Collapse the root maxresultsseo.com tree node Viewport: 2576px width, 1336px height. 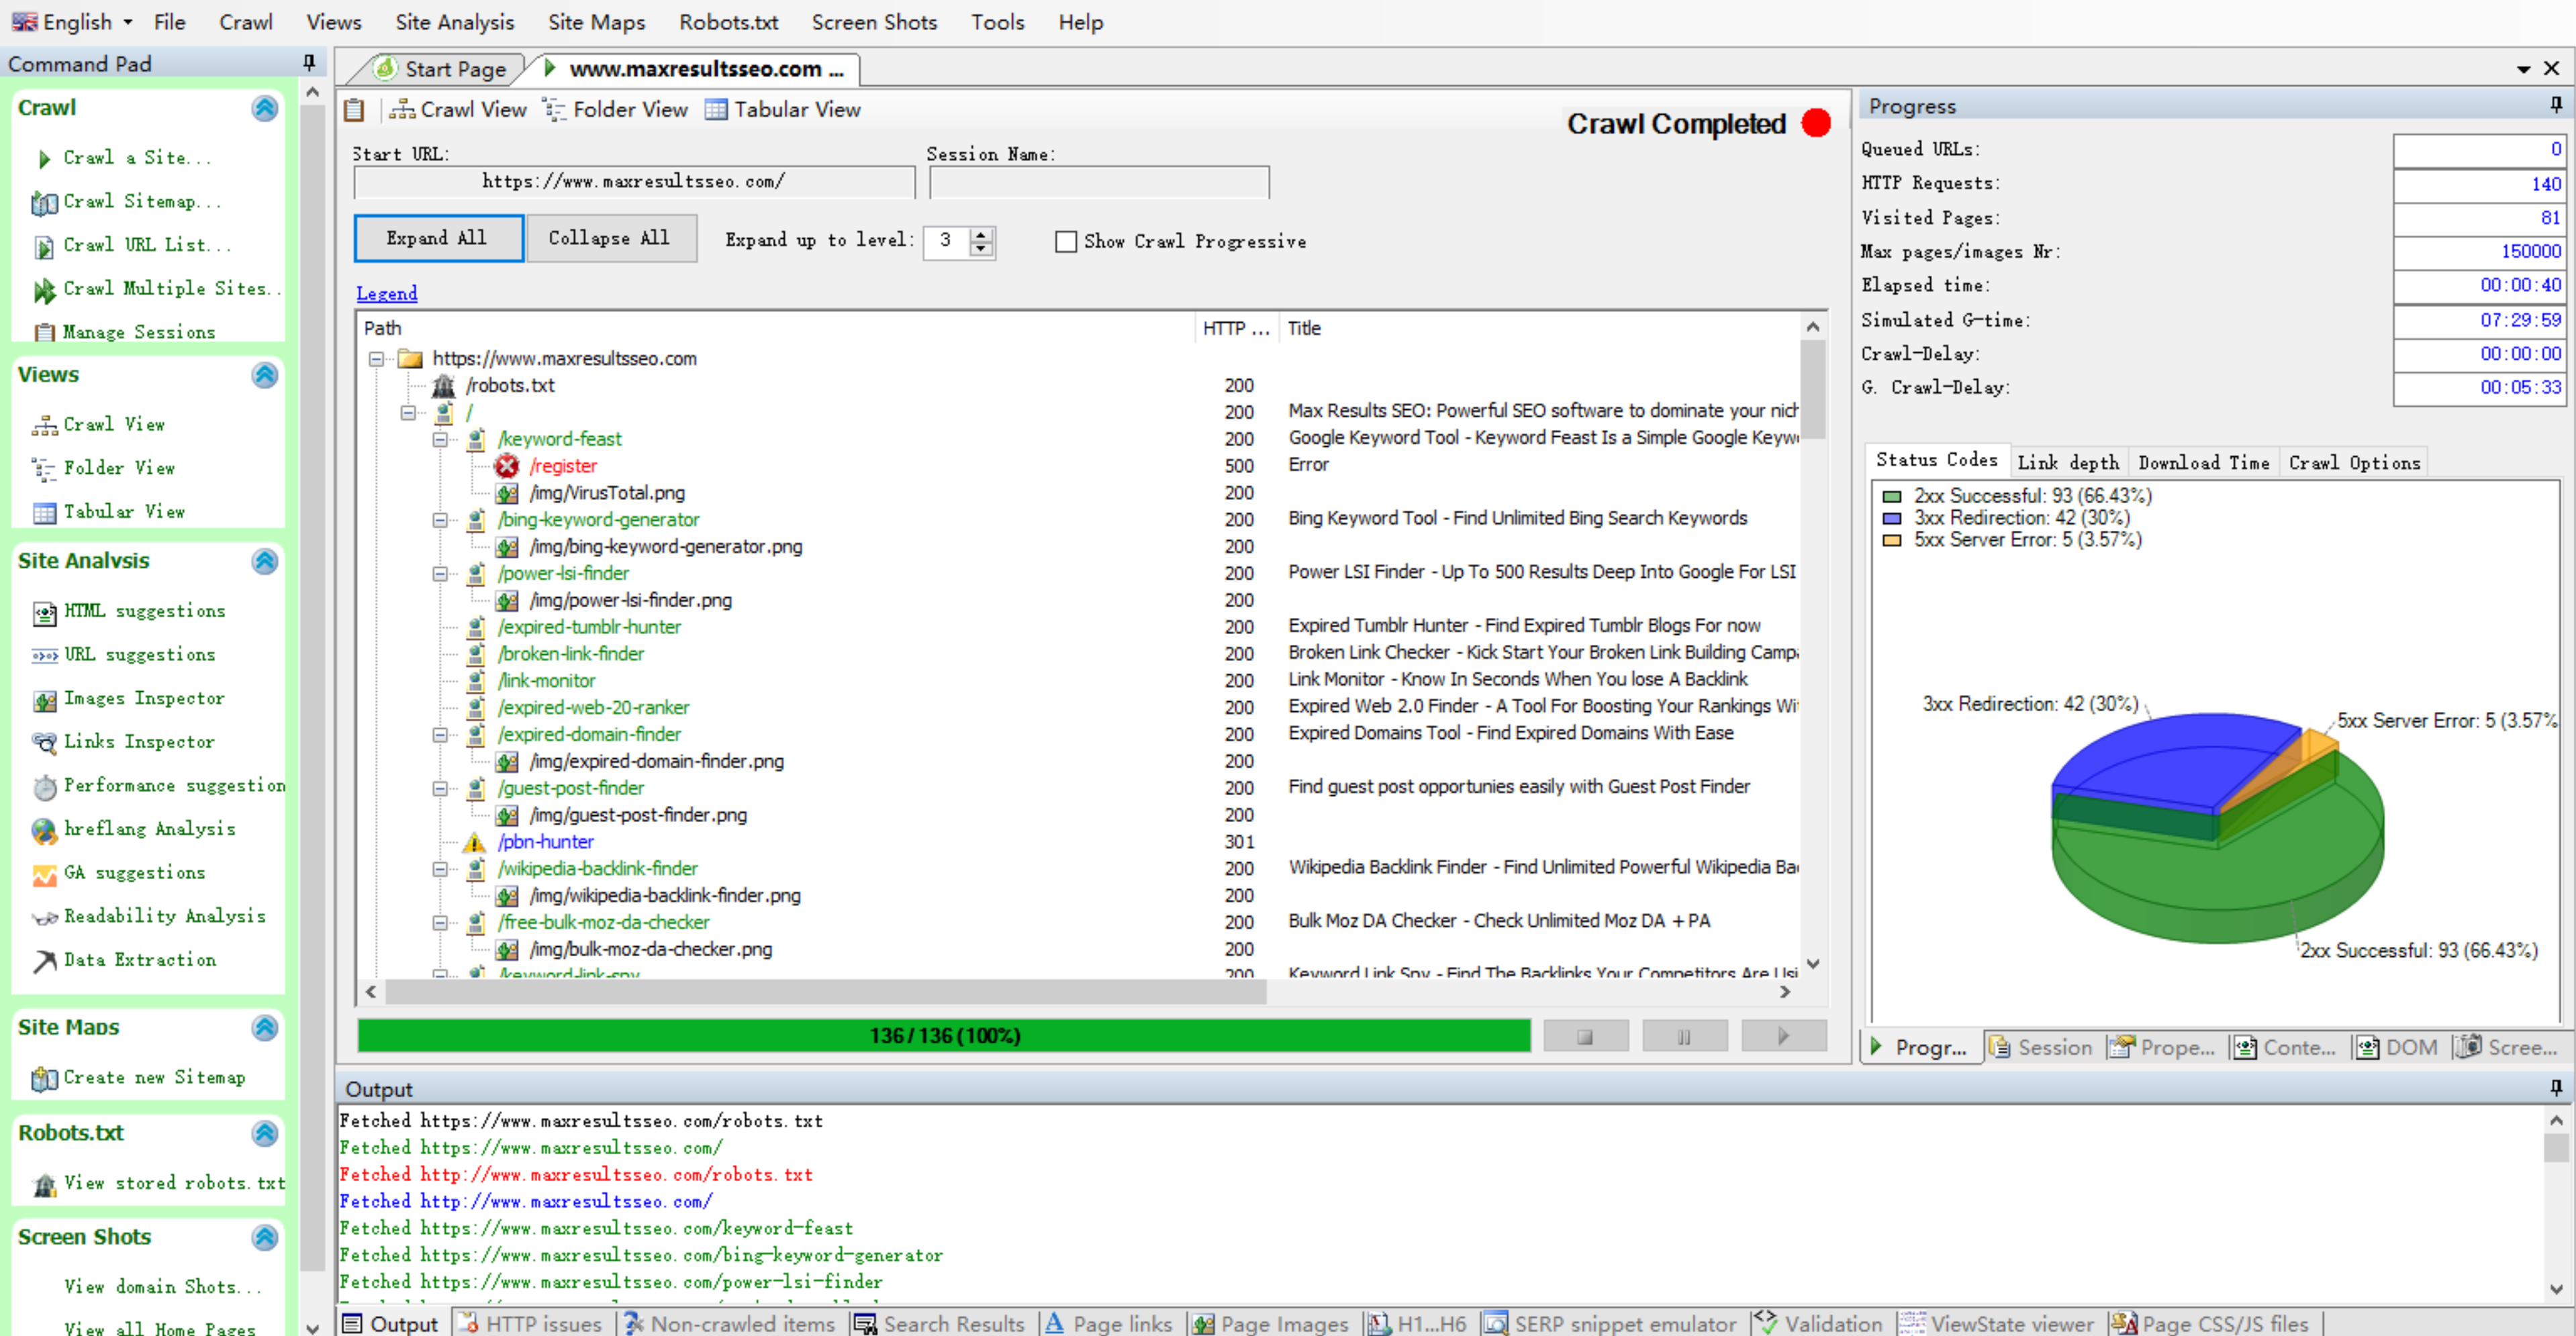[x=376, y=359]
